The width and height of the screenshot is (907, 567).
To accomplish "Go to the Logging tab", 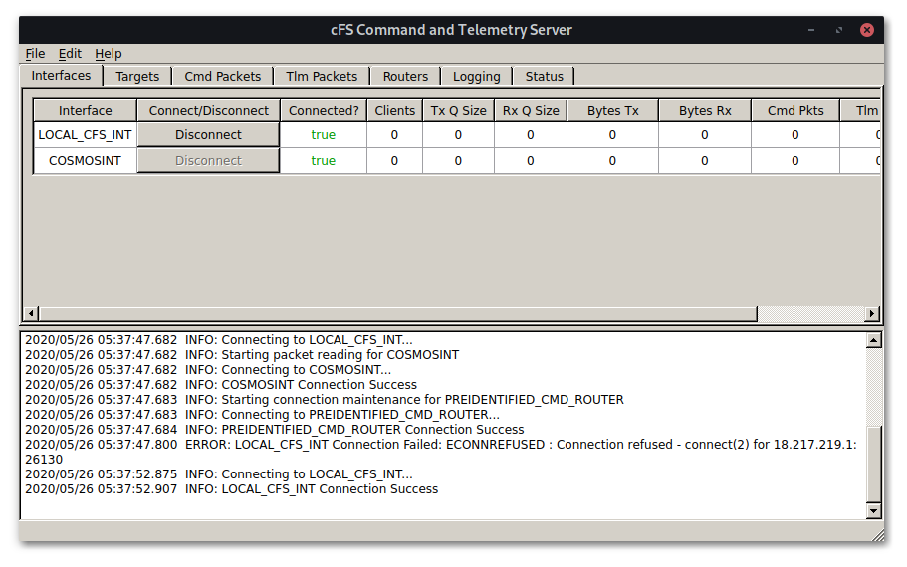I will (476, 76).
